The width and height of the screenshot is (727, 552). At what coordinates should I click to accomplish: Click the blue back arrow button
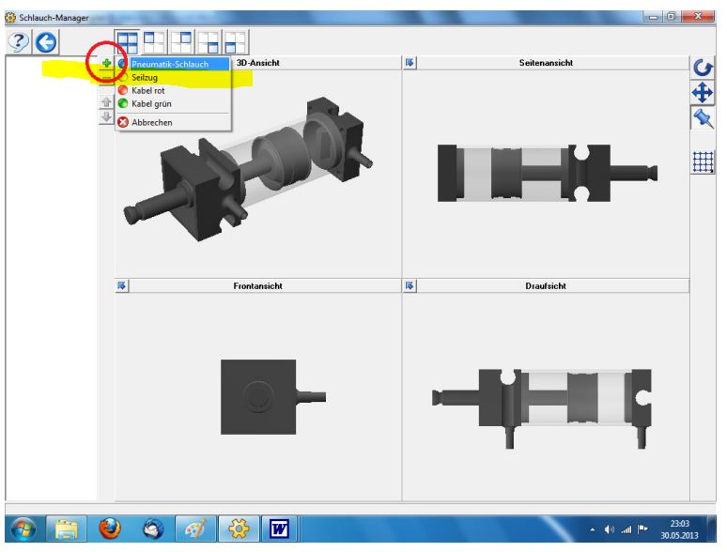click(x=43, y=40)
